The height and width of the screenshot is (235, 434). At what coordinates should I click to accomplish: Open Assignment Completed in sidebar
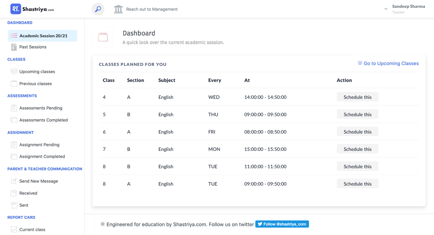coord(42,157)
